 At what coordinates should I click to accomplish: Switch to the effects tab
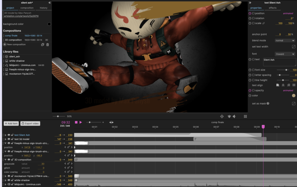[273, 8]
